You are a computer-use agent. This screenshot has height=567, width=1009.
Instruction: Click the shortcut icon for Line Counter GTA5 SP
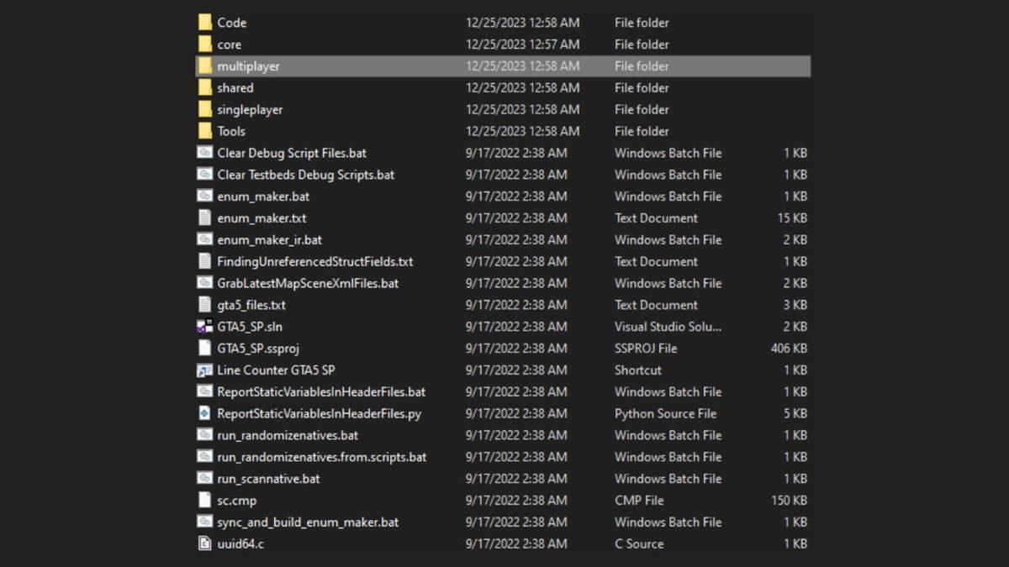pyautogui.click(x=204, y=370)
